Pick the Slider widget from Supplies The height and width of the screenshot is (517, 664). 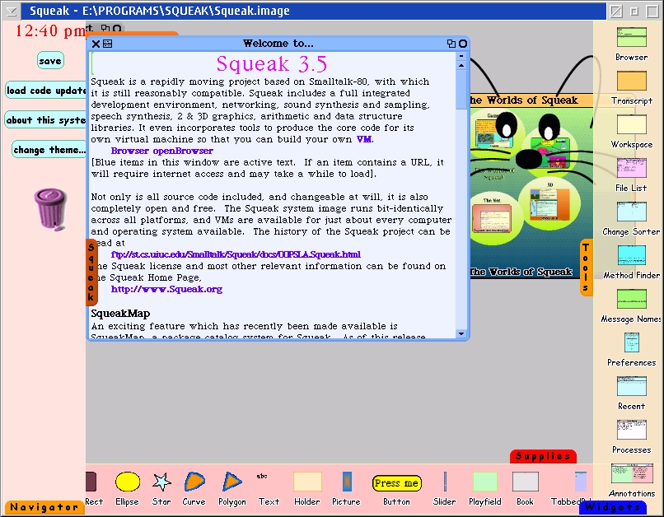445,482
